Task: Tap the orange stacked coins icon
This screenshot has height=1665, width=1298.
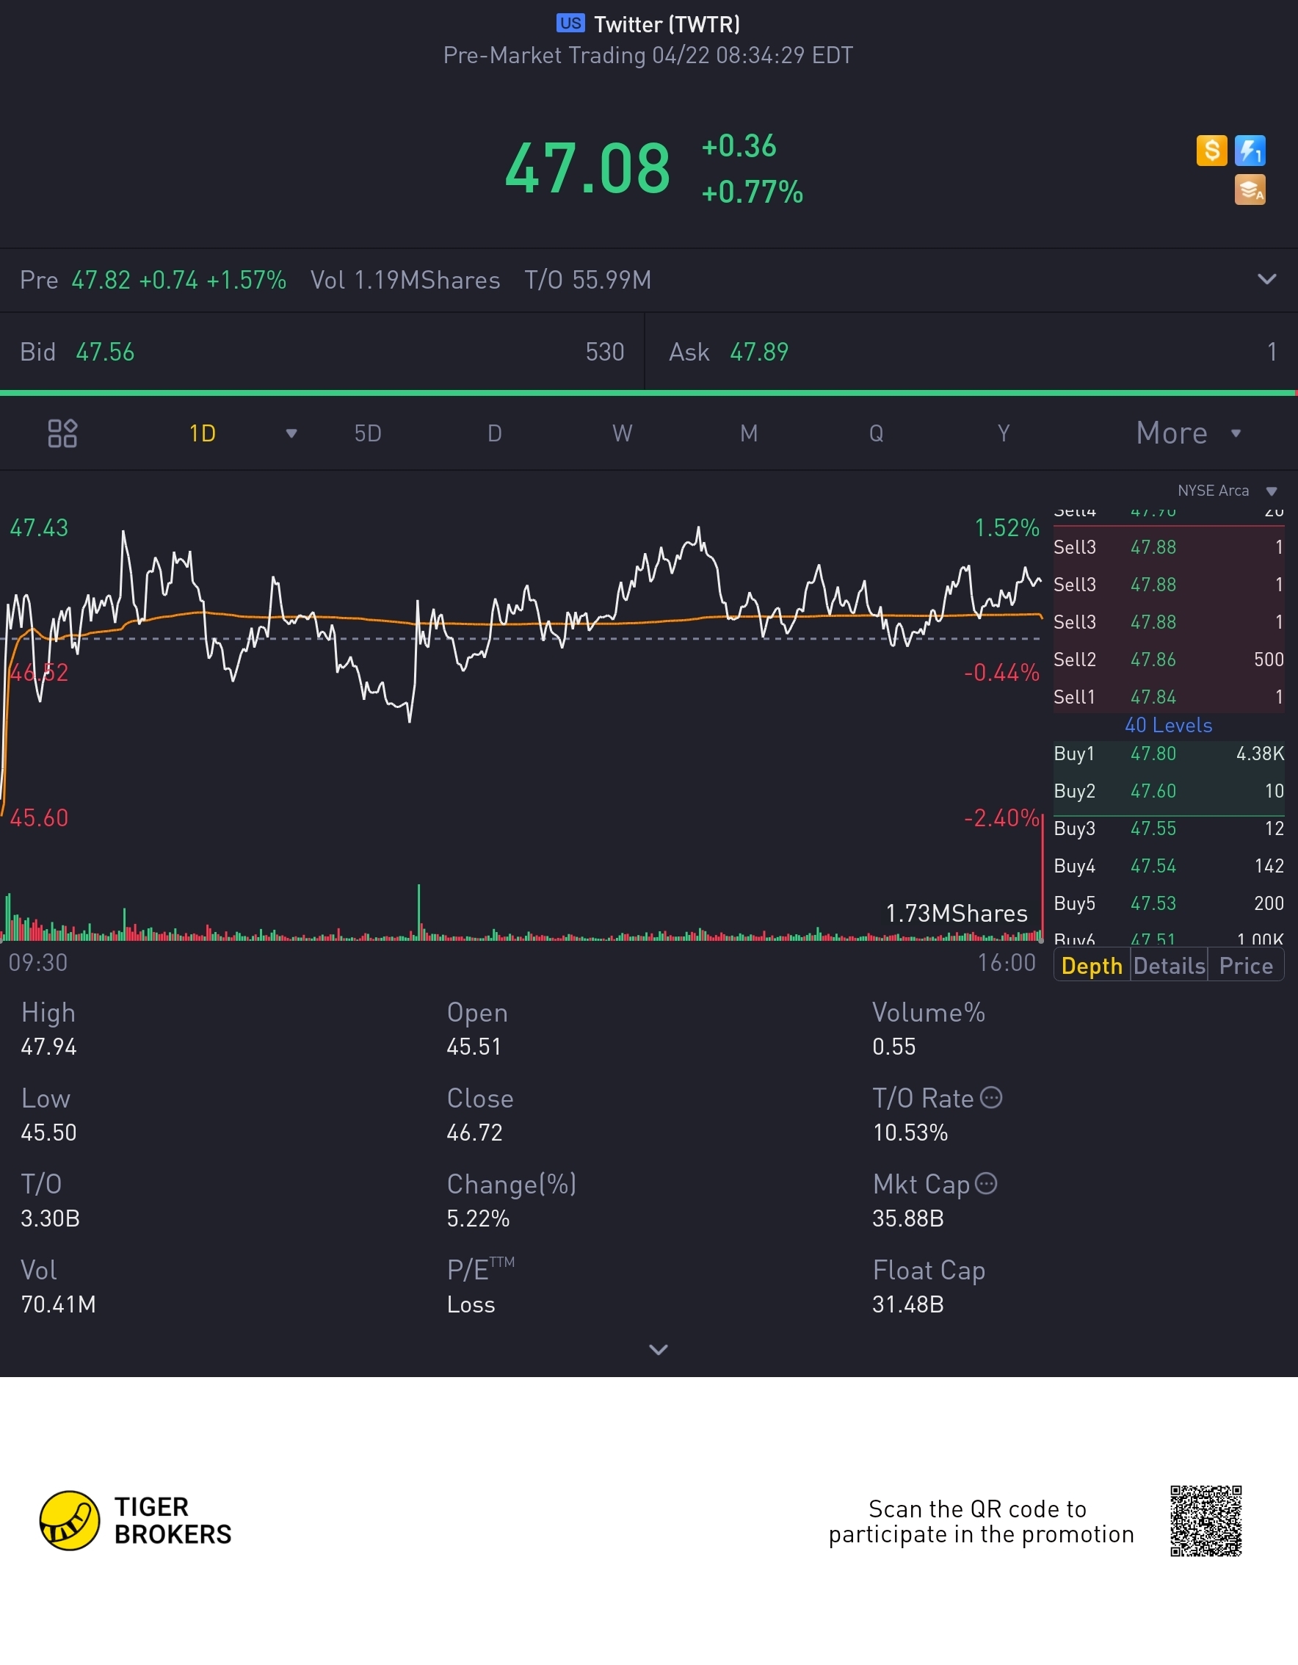Action: click(1250, 189)
